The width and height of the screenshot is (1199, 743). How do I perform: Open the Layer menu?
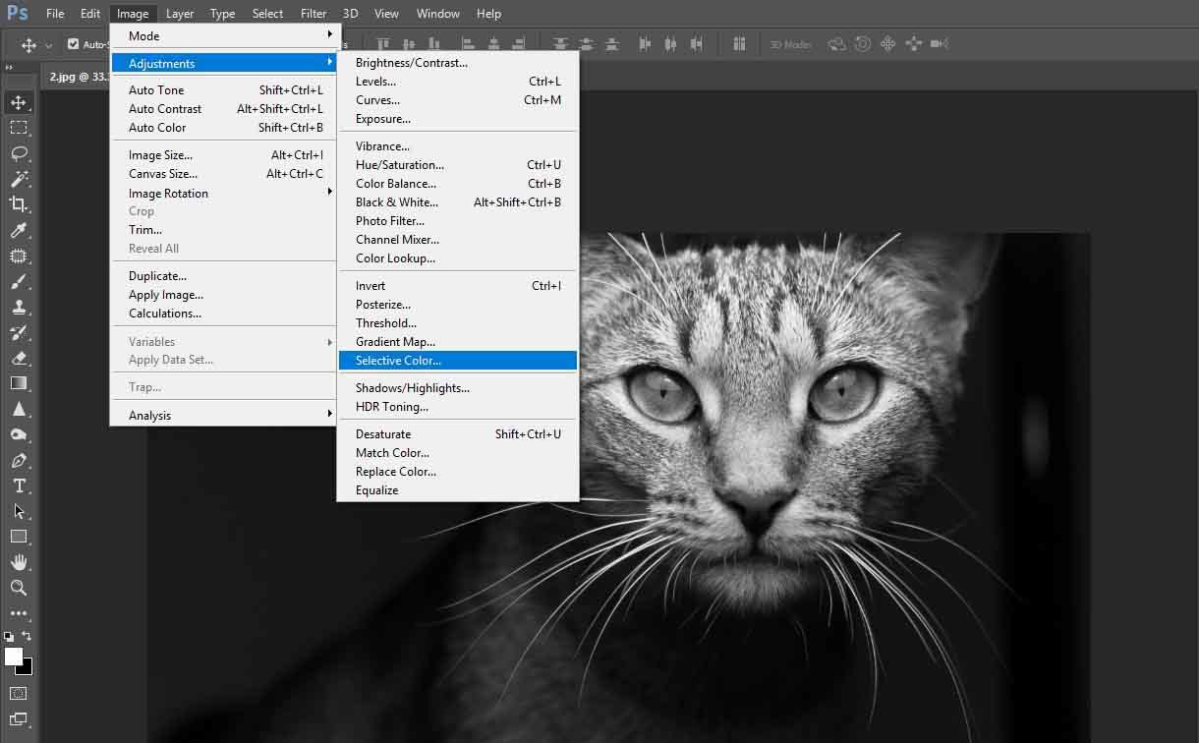(x=180, y=14)
